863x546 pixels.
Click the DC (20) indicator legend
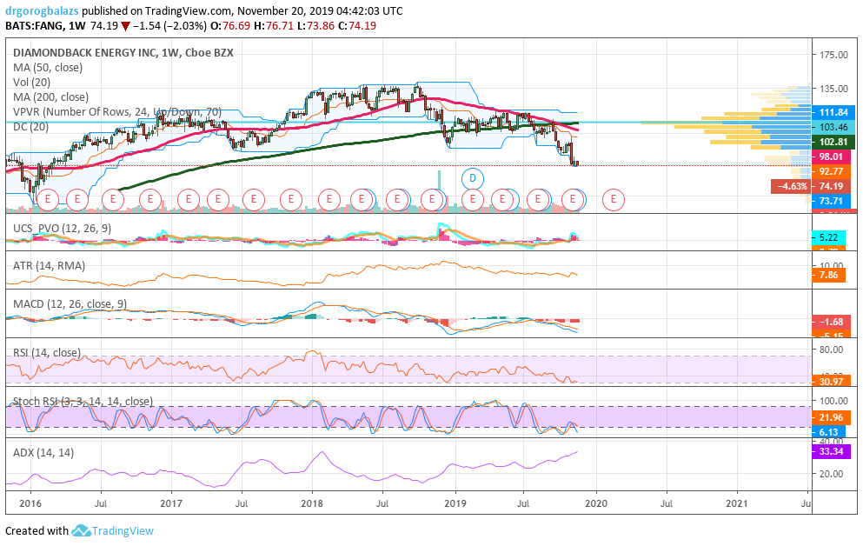(x=30, y=127)
